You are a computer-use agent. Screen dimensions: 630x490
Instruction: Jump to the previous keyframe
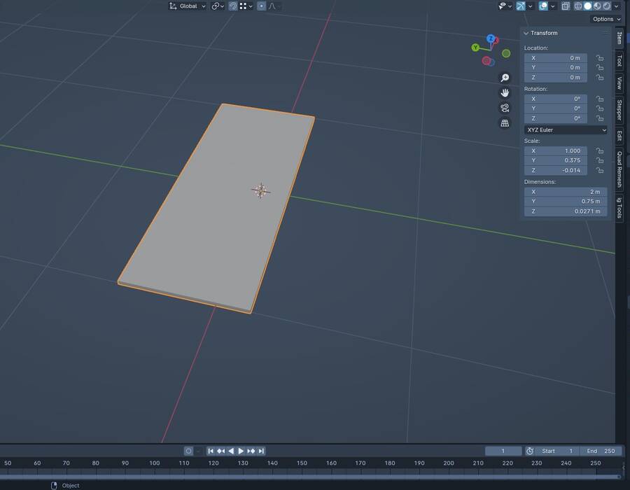tap(220, 451)
